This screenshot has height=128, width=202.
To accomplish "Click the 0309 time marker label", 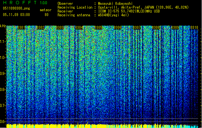I will (175, 28).
